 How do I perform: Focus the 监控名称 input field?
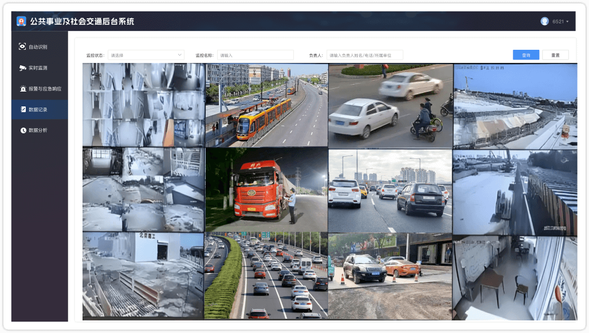point(255,55)
